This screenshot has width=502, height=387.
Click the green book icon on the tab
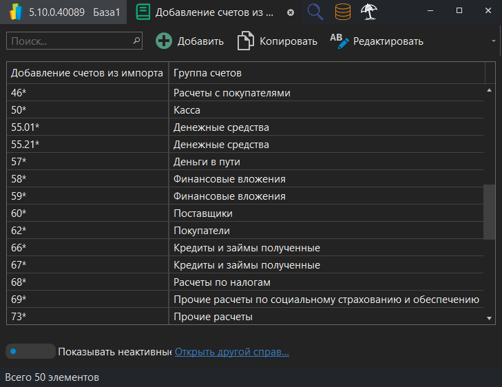tap(143, 12)
